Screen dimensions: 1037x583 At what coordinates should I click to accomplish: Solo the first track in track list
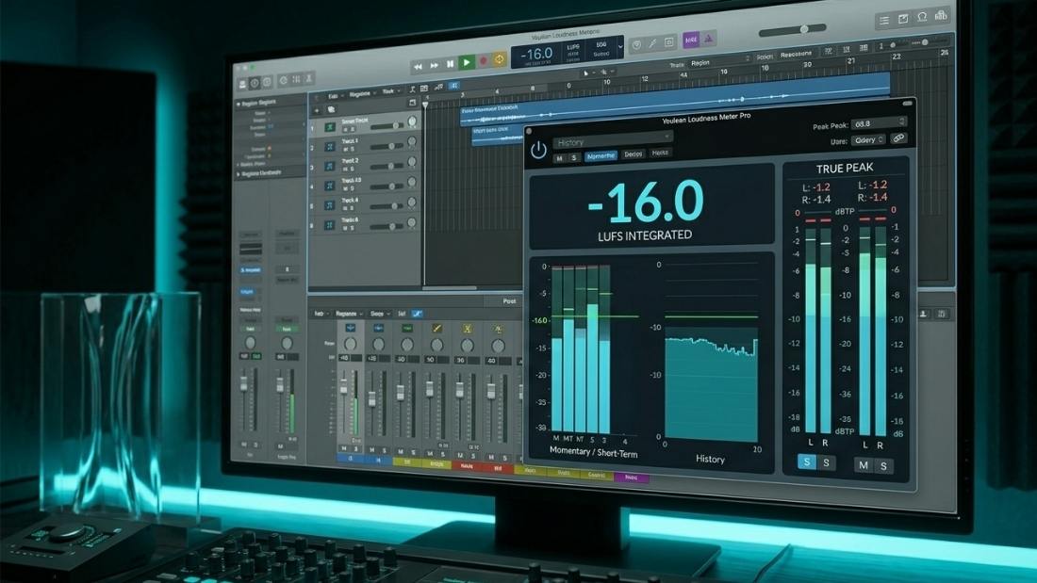coord(352,130)
